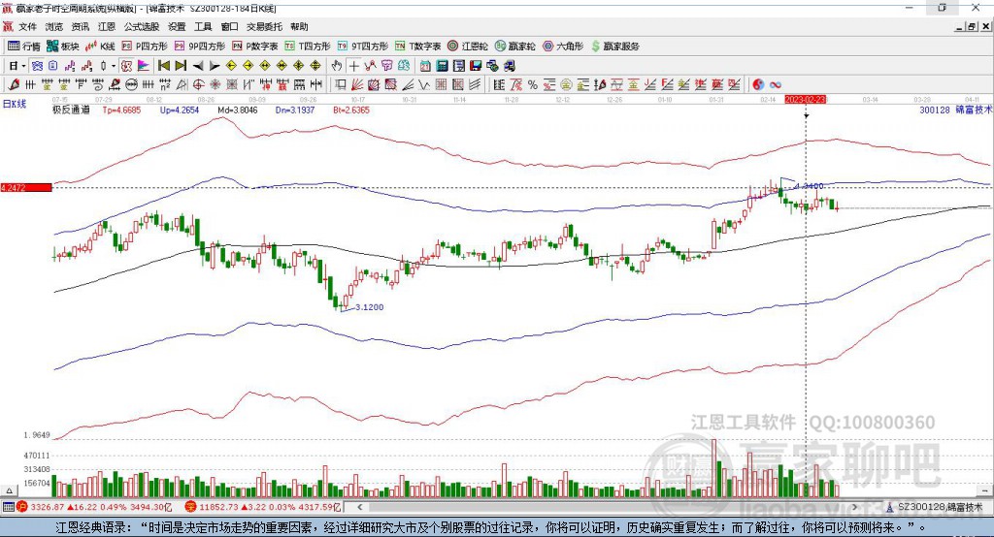The width and height of the screenshot is (994, 537).
Task: Click the 3.1200 low price annotation
Action: [x=369, y=307]
